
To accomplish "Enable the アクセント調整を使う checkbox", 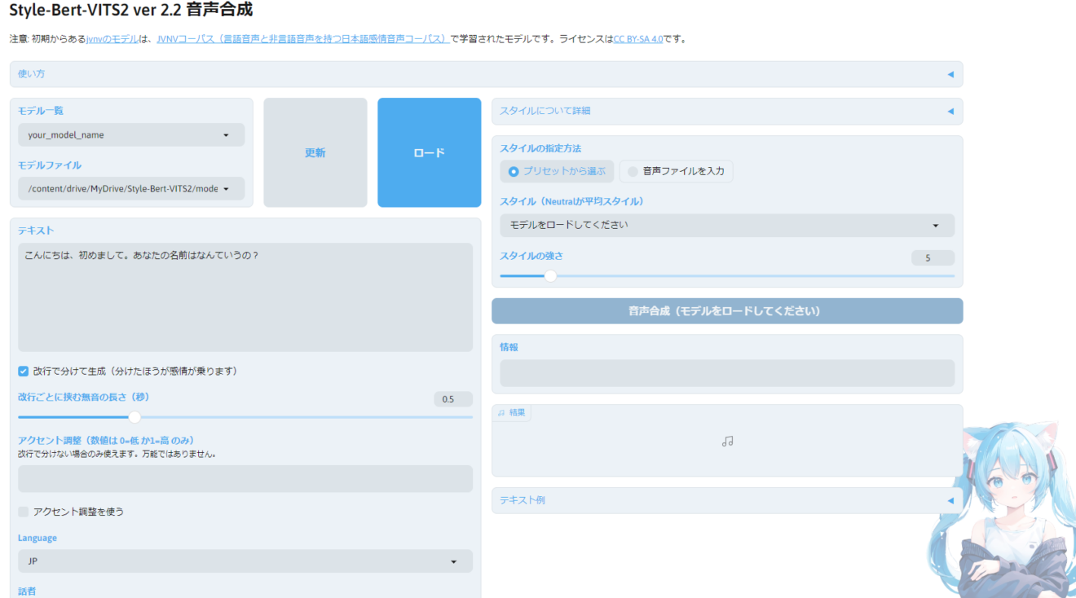I will coord(24,512).
